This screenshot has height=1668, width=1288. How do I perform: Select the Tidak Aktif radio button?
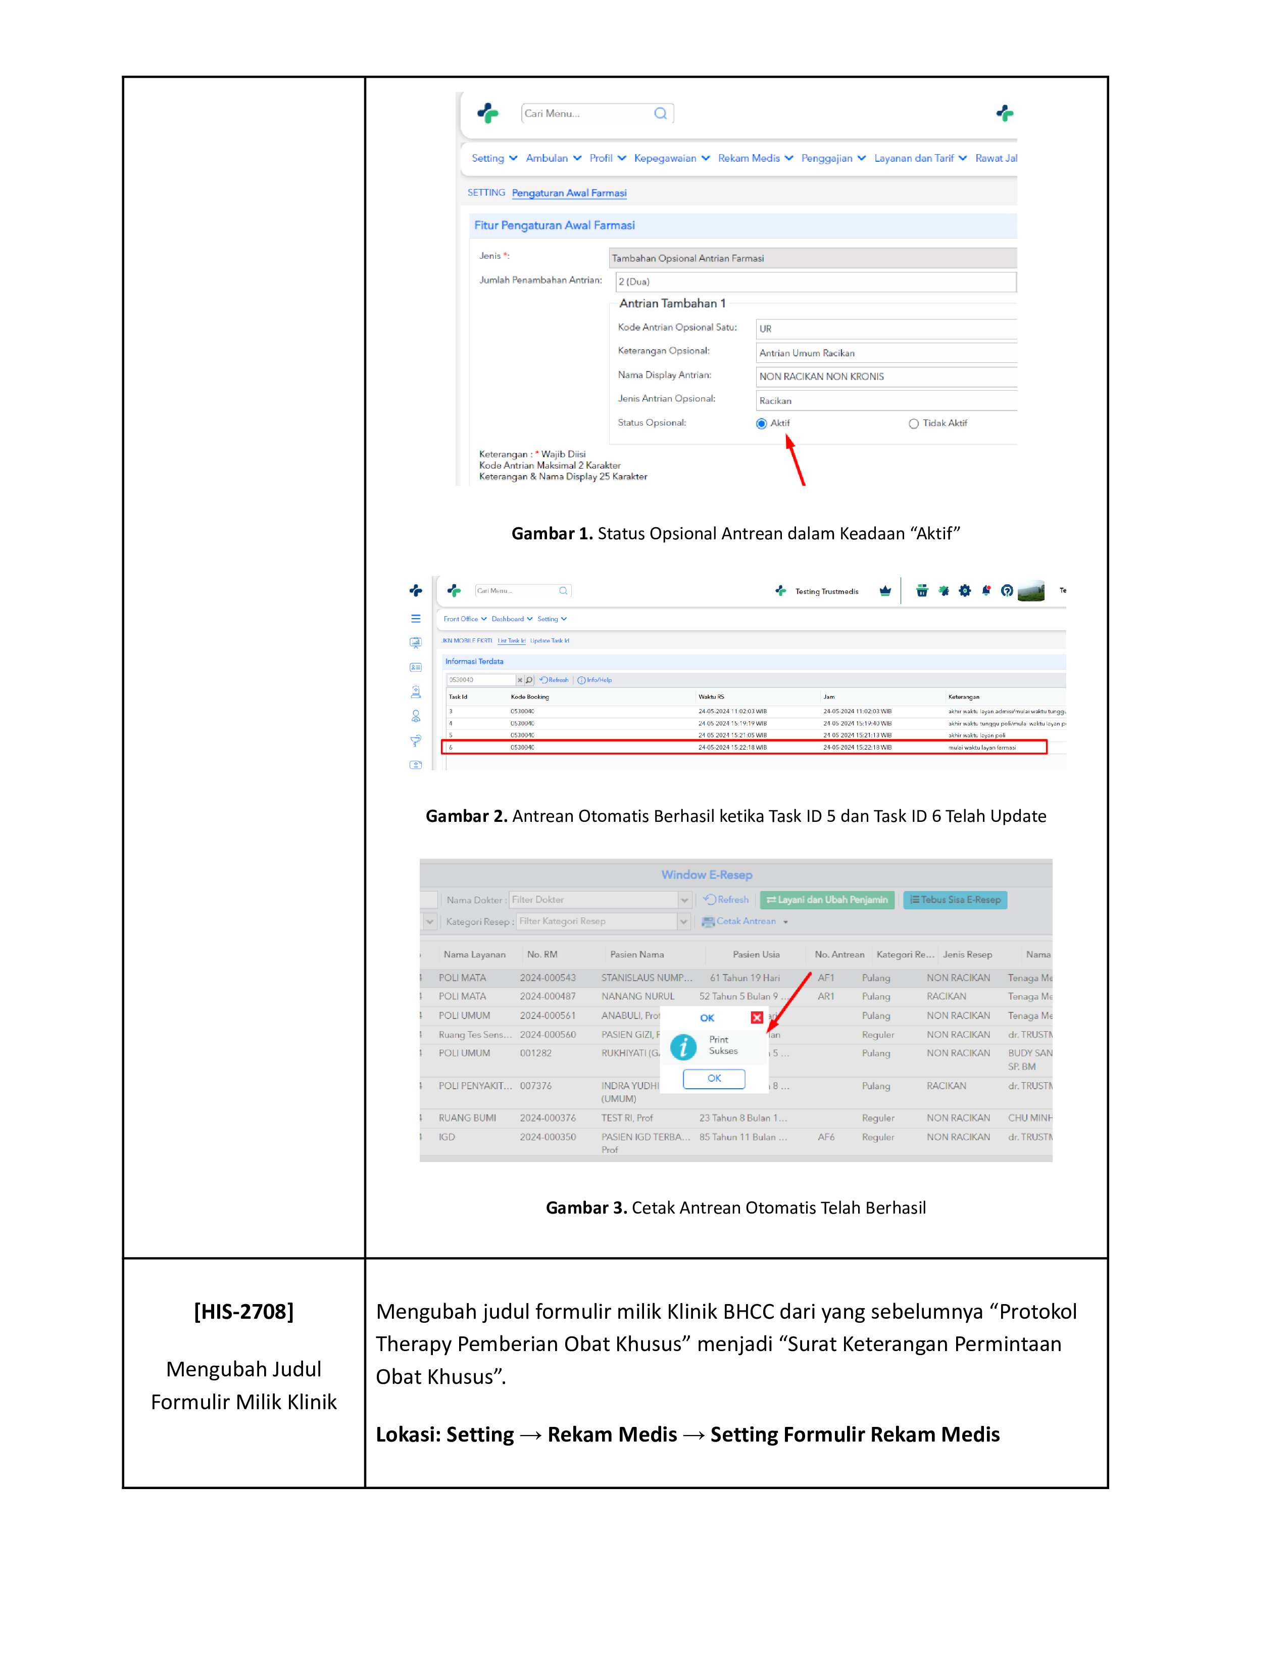913,424
